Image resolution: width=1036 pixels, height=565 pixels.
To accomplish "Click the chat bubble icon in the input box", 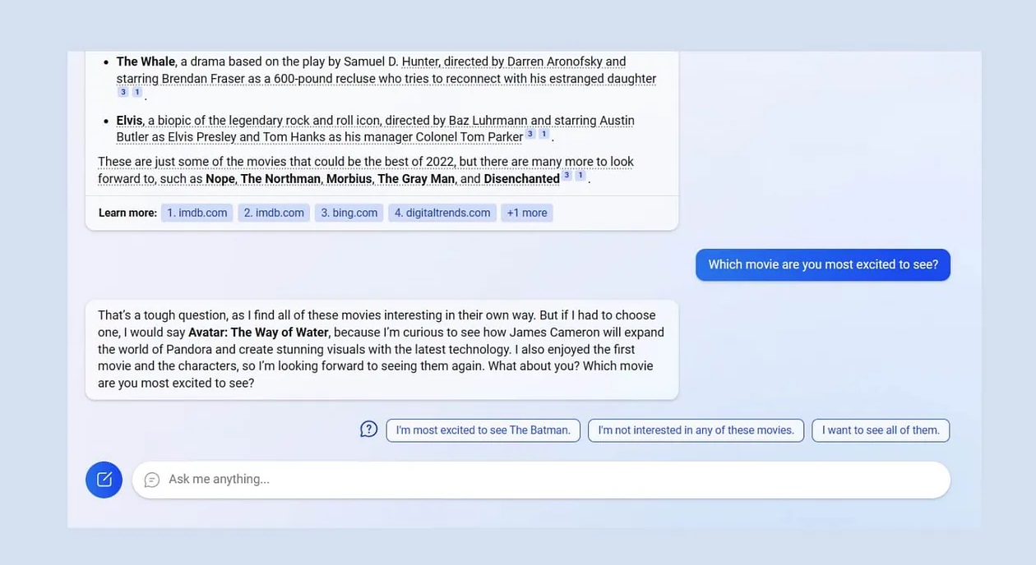I will coord(151,480).
